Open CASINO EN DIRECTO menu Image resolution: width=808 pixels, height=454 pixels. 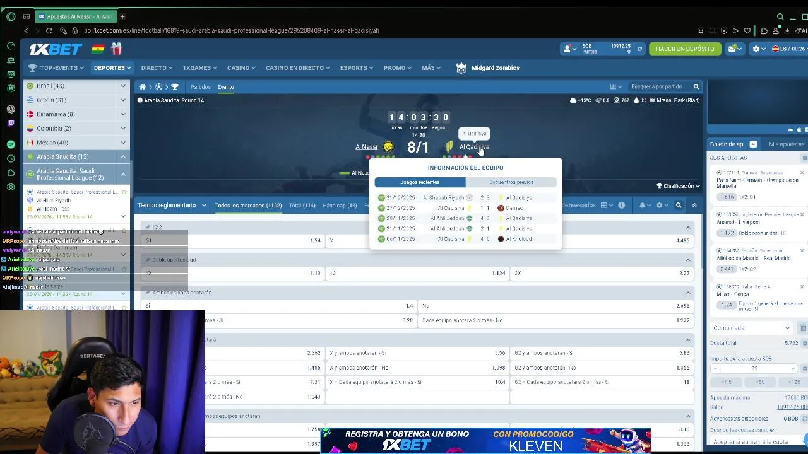[298, 67]
